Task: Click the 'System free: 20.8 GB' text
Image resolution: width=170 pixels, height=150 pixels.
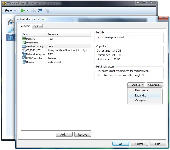Action: 109,55
